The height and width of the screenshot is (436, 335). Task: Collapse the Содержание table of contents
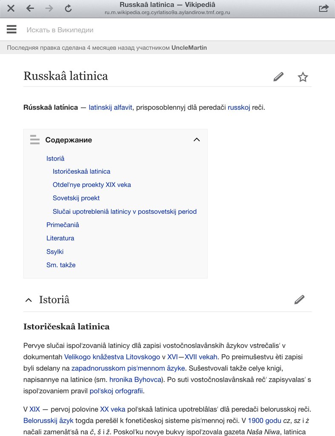click(x=196, y=140)
